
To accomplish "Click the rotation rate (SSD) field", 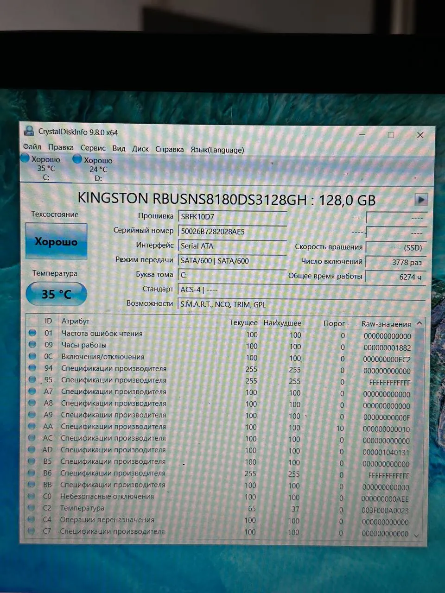I will click(395, 247).
